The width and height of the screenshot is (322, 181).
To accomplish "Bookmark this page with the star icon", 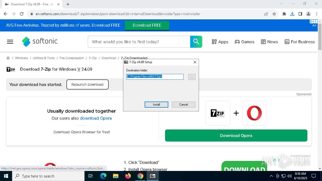I will point(274,14).
